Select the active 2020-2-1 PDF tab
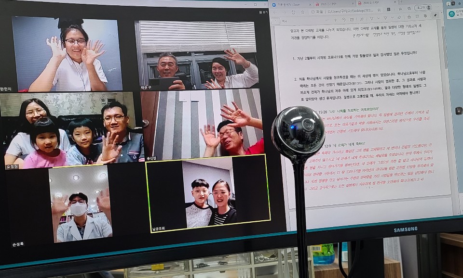463x278 pixels. point(377,3)
